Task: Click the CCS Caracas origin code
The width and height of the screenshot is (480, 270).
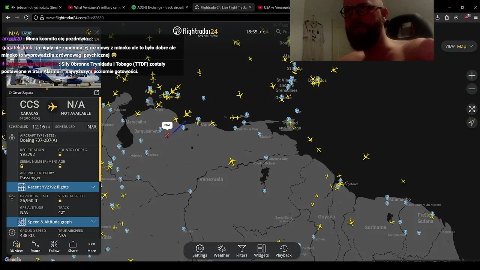Action: click(x=30, y=105)
